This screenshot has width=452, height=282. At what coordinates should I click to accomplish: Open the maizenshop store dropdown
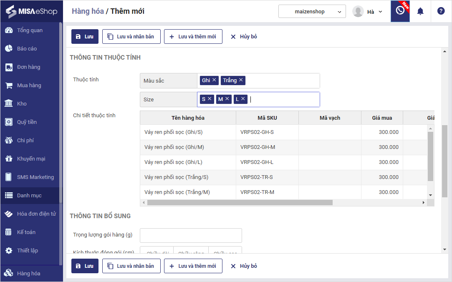click(312, 11)
